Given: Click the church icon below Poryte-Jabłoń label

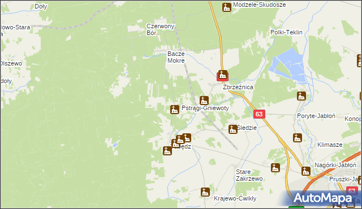Looking at the screenshot, I should 298,138.
